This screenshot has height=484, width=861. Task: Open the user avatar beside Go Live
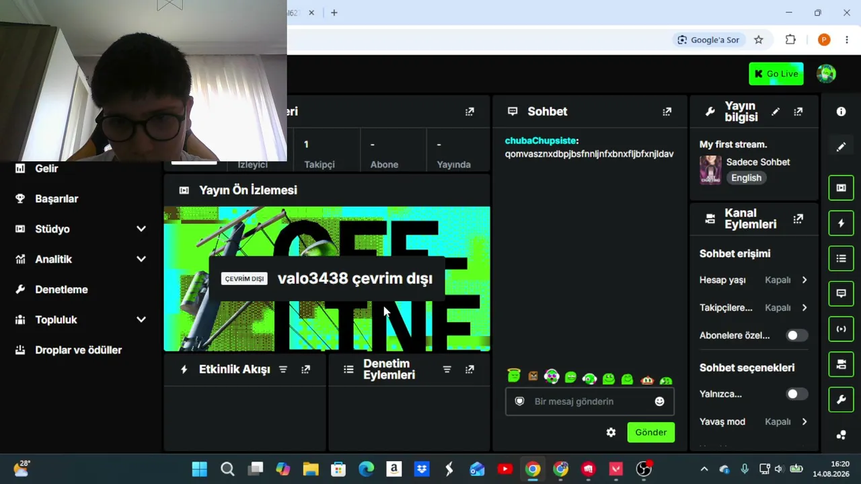(826, 74)
